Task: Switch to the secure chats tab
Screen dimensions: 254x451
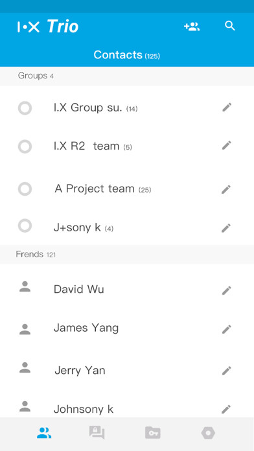Action: [97, 433]
